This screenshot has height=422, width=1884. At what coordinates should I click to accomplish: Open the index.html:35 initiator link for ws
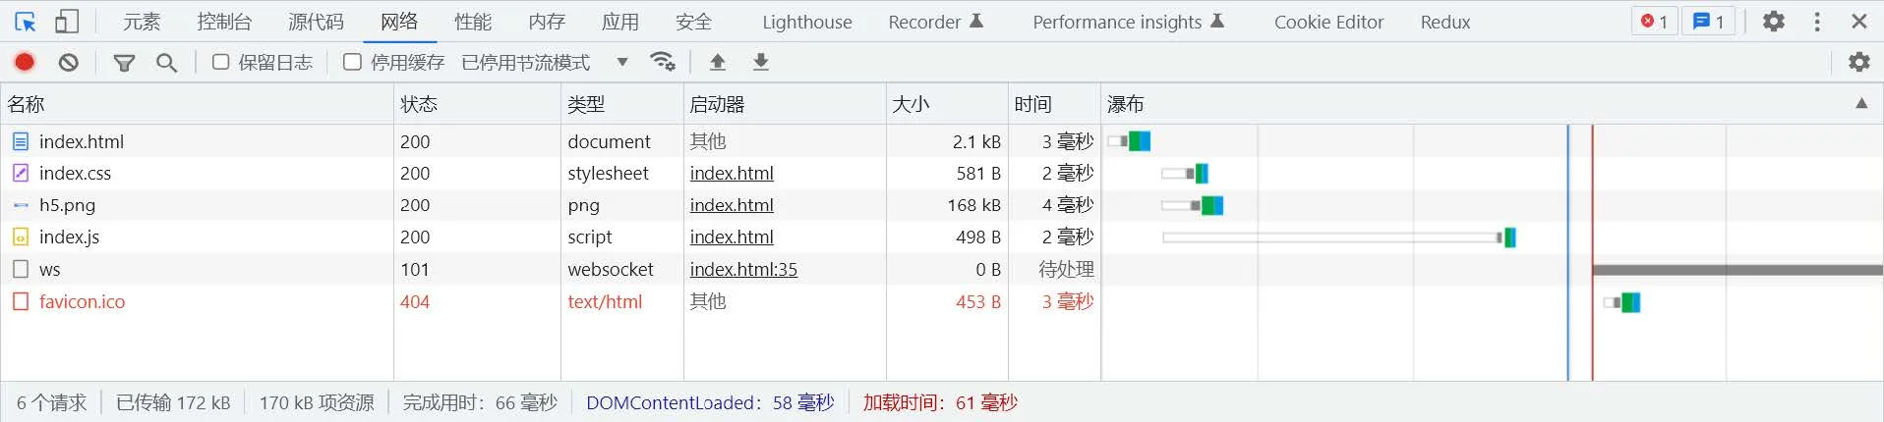point(743,269)
